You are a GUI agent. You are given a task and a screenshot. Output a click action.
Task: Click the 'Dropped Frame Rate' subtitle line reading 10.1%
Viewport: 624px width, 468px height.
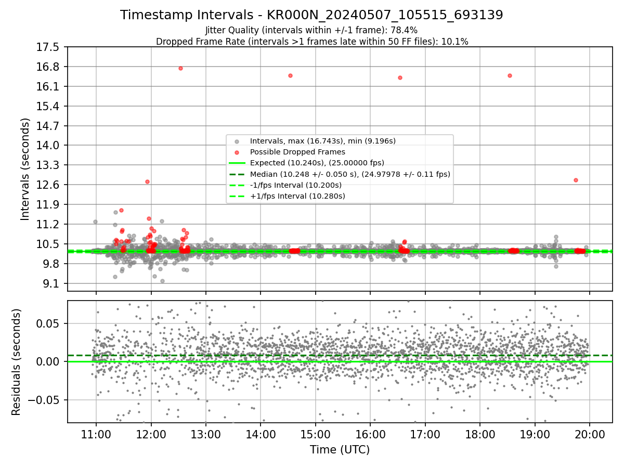click(x=312, y=42)
